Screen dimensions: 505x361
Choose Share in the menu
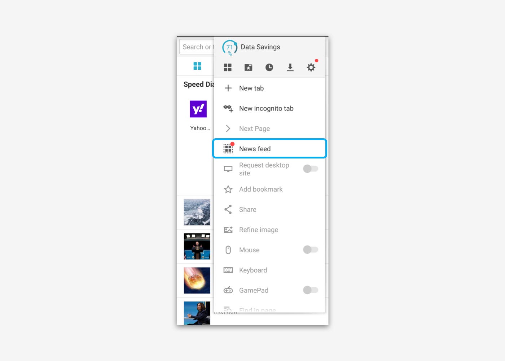pos(269,209)
